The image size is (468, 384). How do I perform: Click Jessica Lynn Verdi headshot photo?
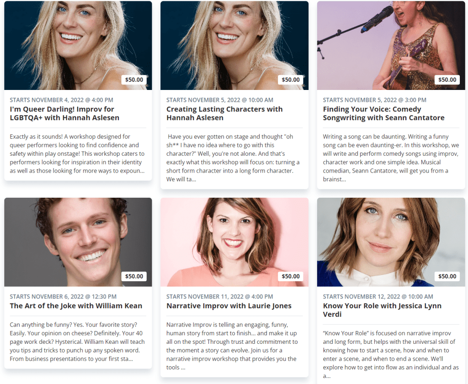[391, 242]
